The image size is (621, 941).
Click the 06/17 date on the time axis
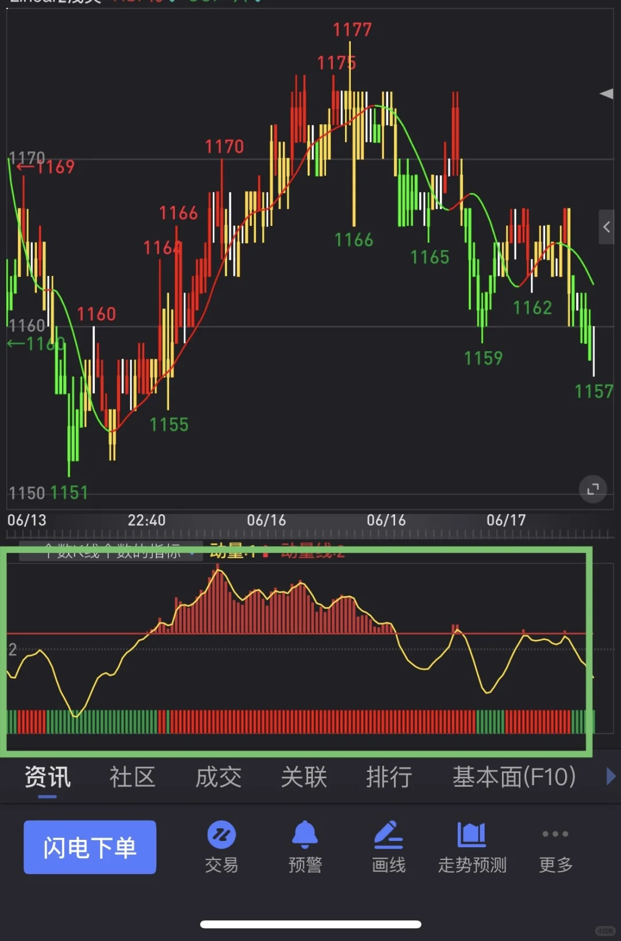point(506,520)
